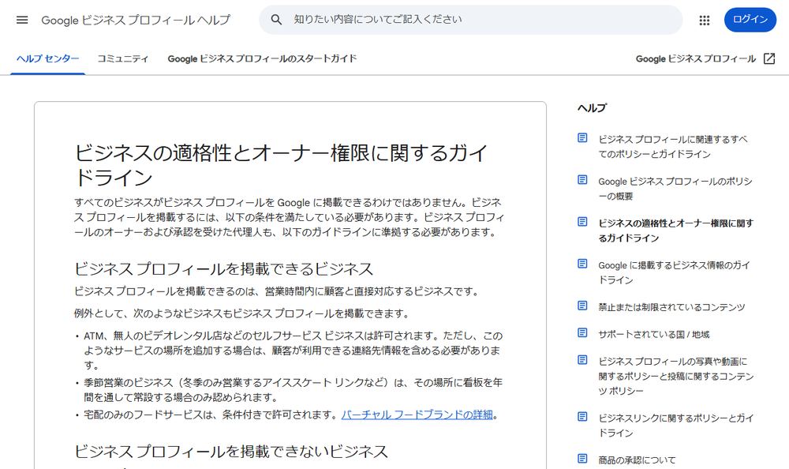
Task: Click text 例外として、次のようなビジネスも
Action: [x=241, y=313]
